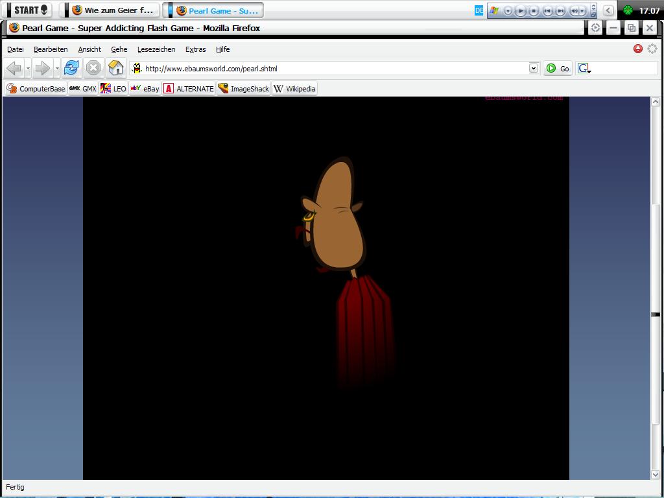
Task: Click the Windows Media Player logo icon
Action: click(x=494, y=10)
